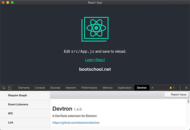This screenshot has height=130, width=190.
Task: Click the Devtron panel vertical scrollbar
Action: coord(188,101)
